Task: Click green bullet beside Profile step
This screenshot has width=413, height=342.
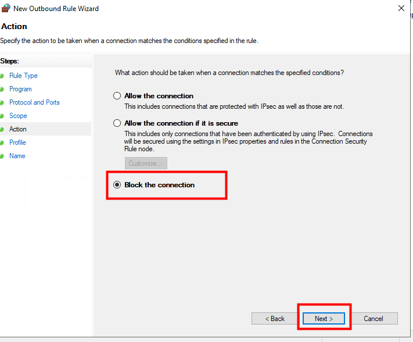Action: pos(2,142)
